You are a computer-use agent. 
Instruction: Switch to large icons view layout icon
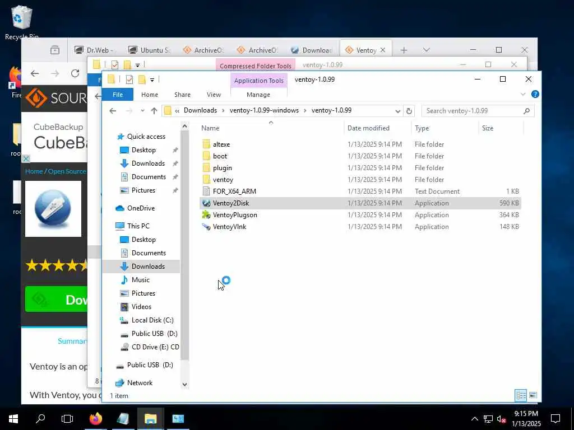coord(533,395)
